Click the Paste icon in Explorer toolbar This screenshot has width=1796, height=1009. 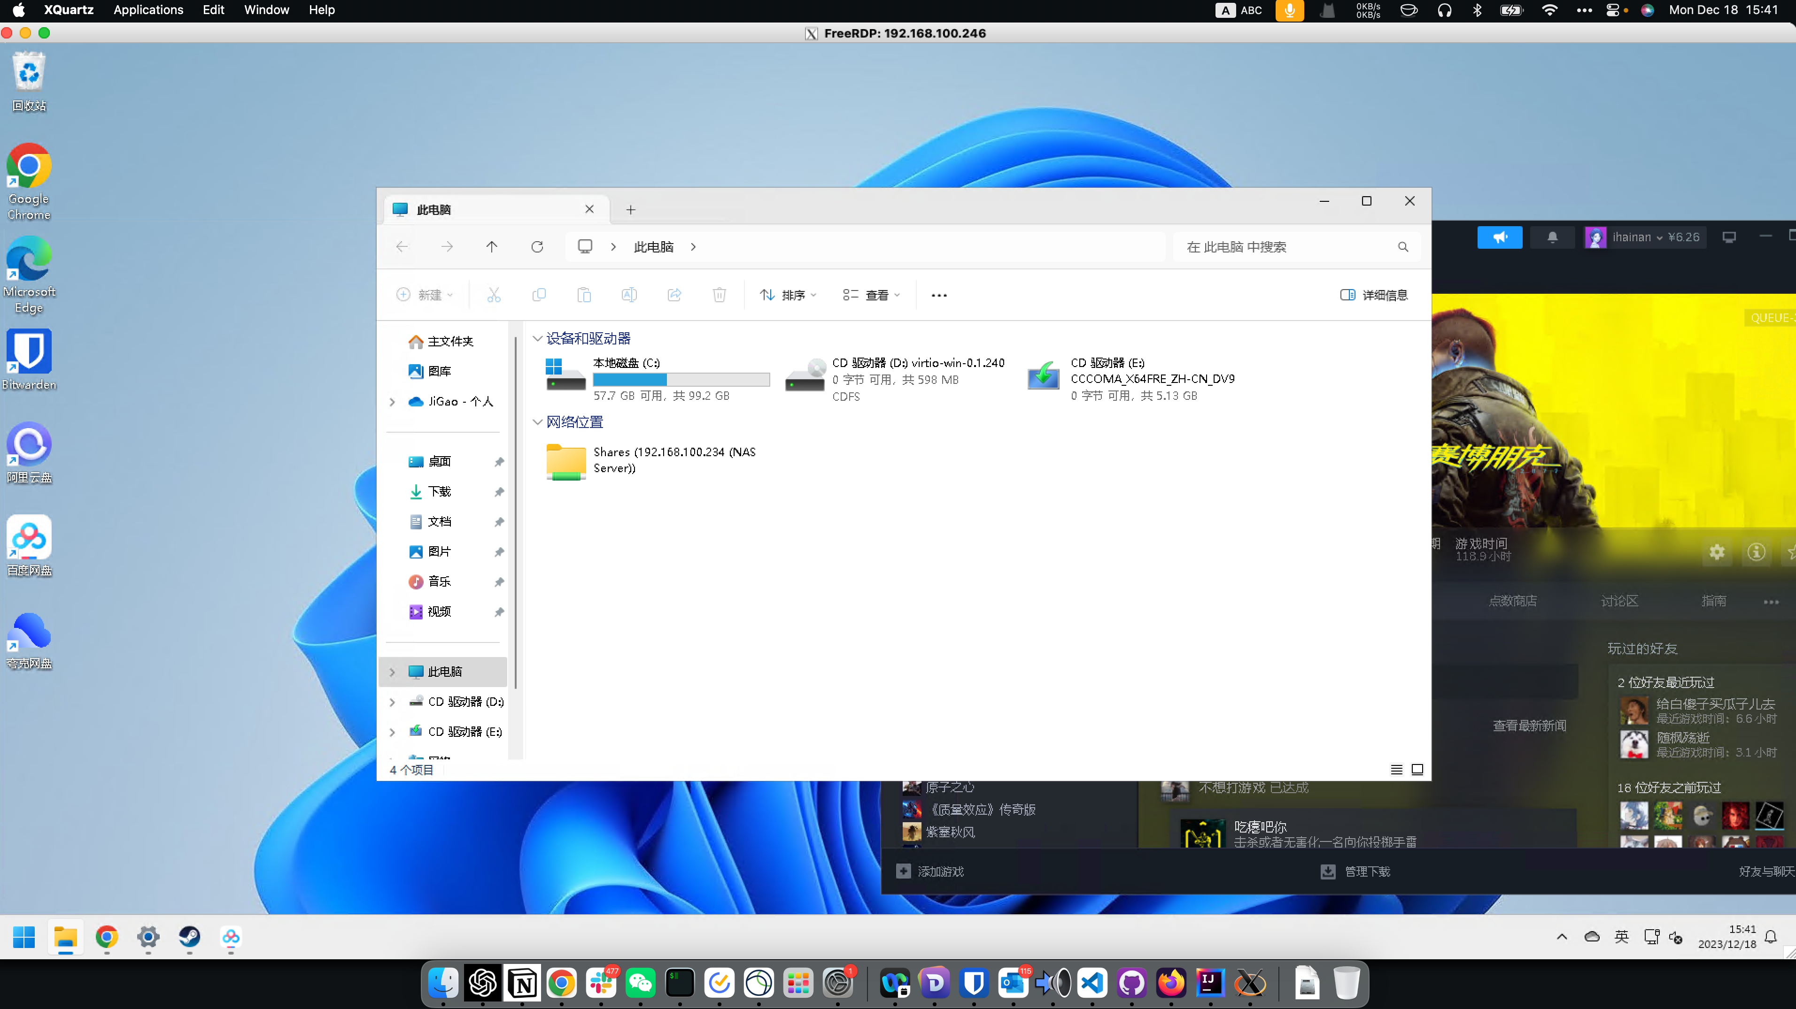tap(584, 295)
